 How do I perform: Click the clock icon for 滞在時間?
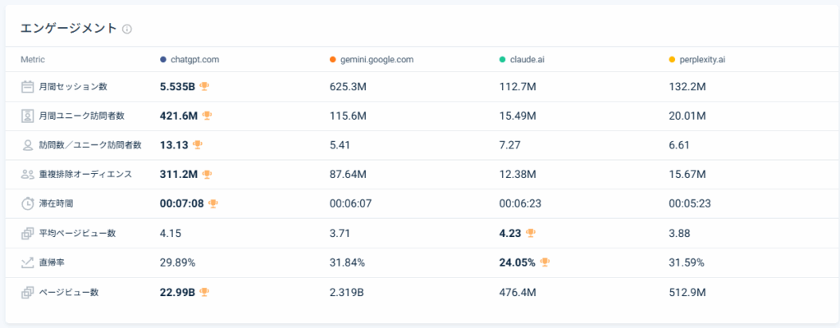coord(27,203)
